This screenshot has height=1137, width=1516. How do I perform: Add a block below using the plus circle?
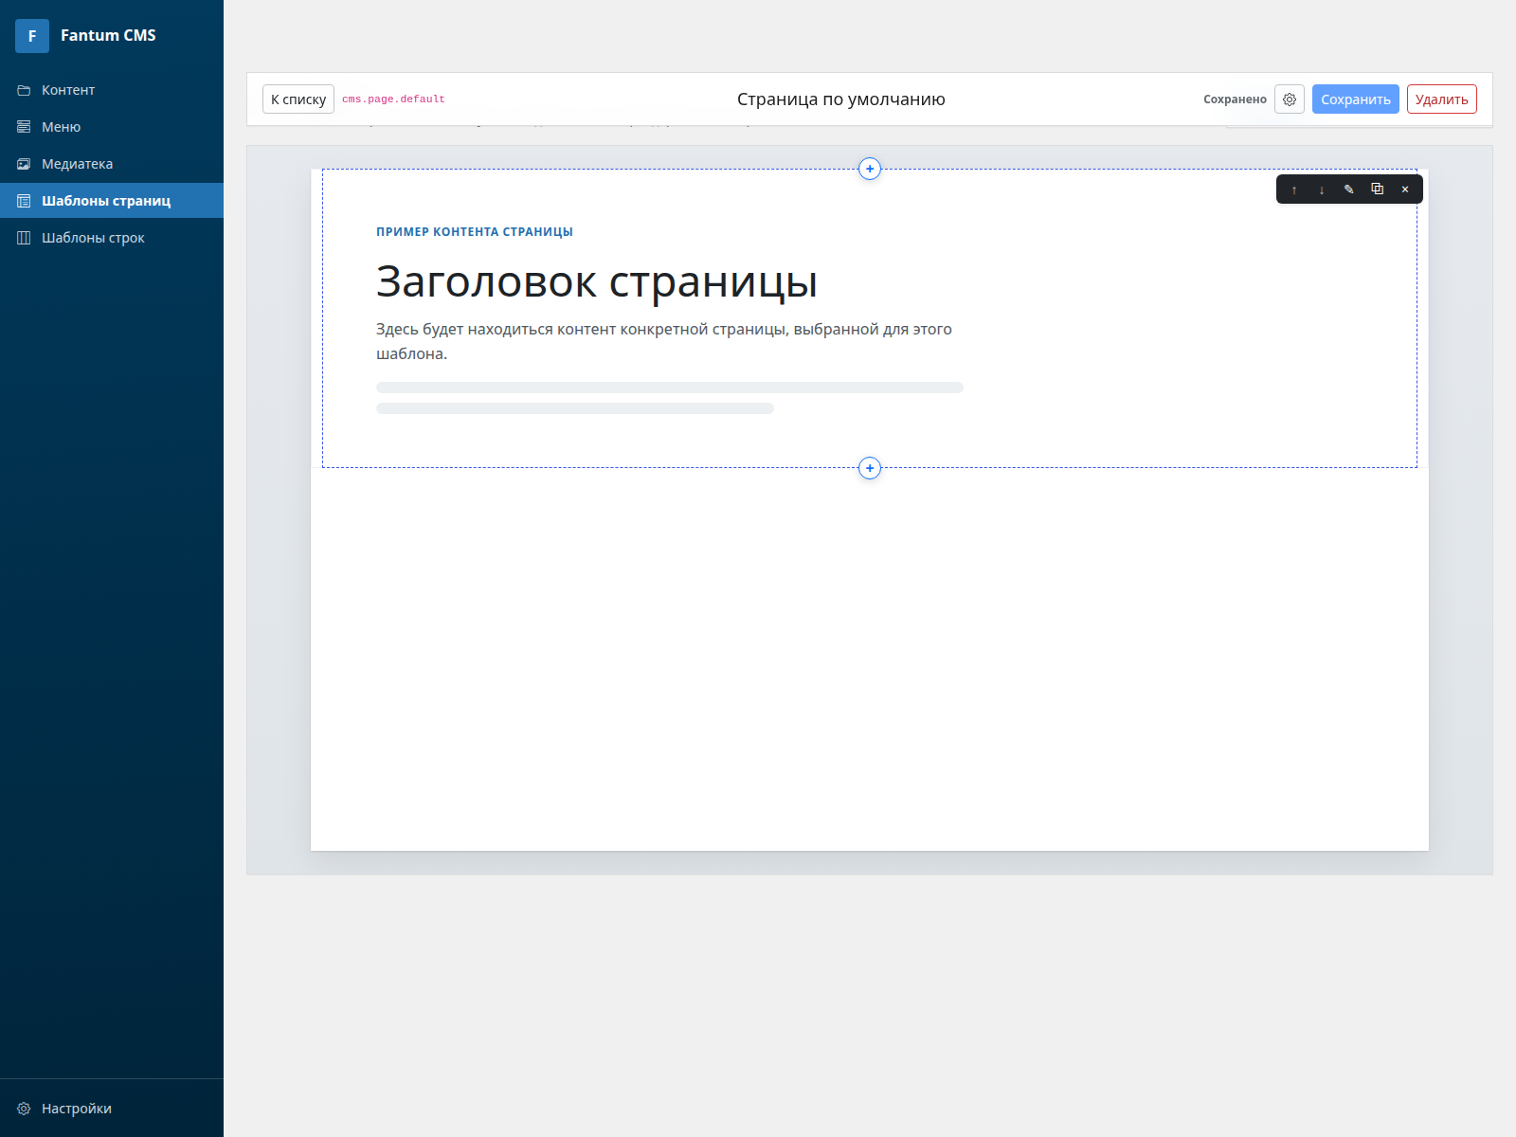pos(869,468)
